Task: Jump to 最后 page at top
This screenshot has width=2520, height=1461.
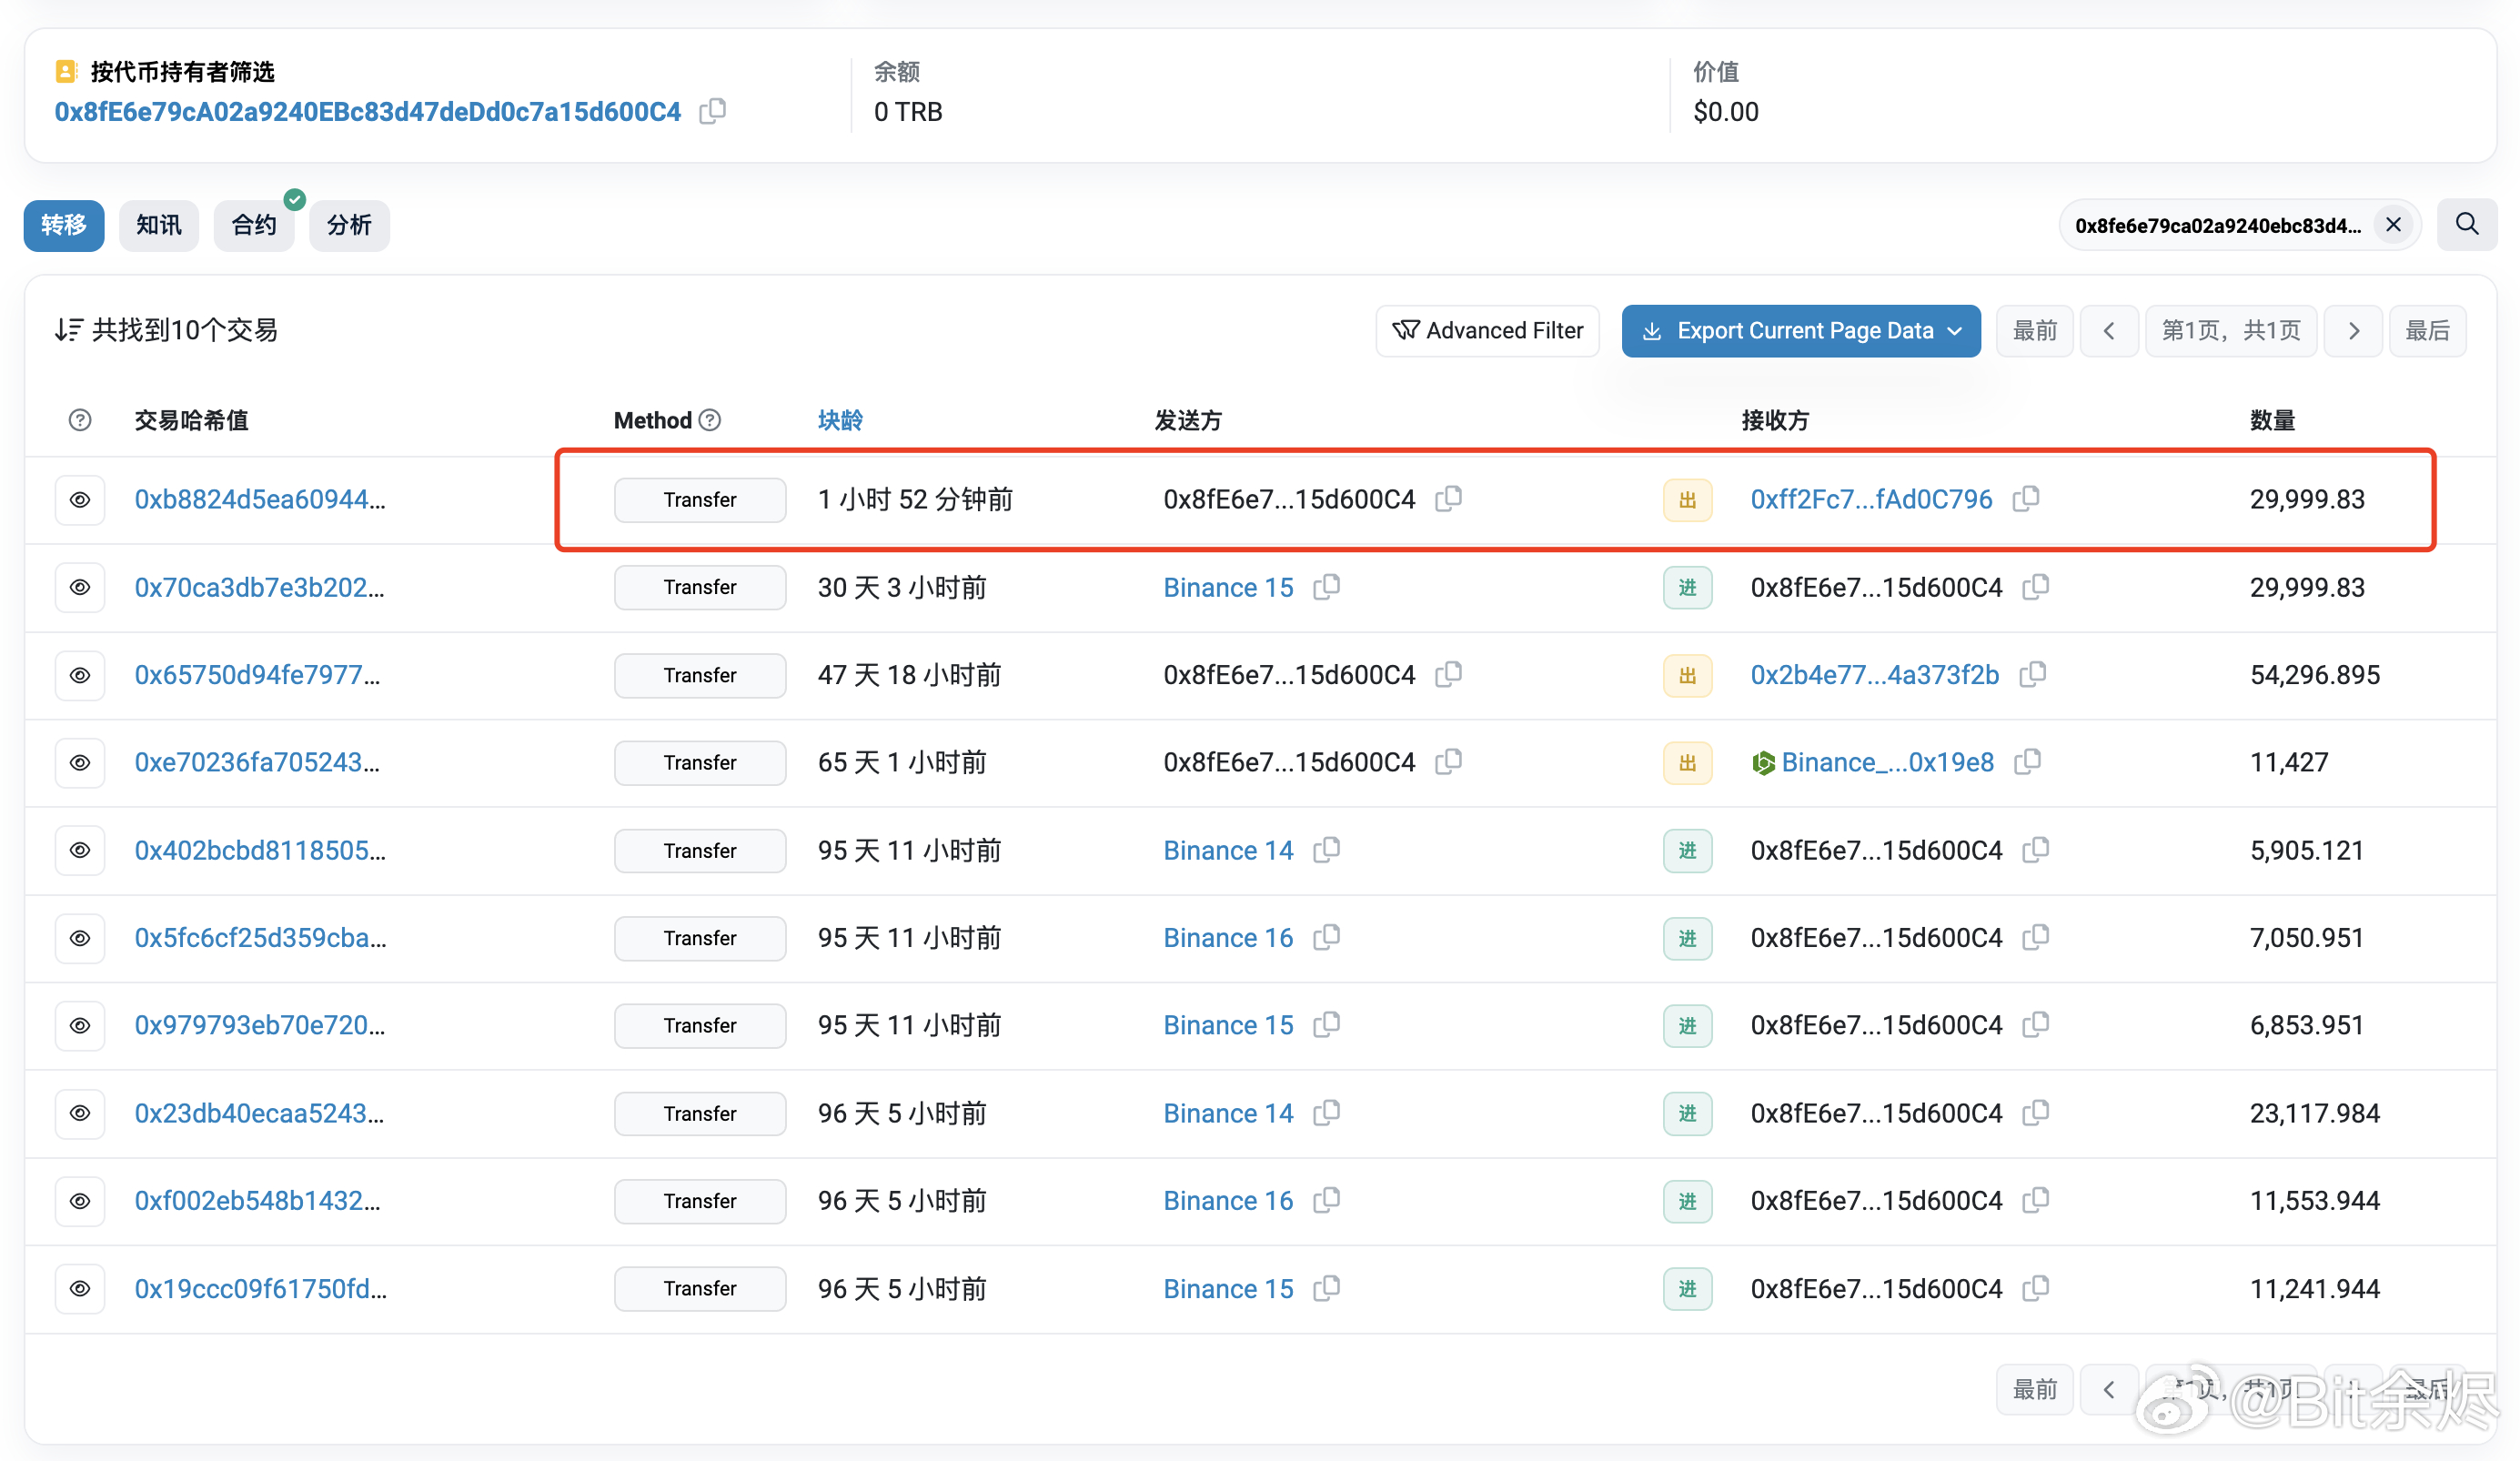Action: (2427, 330)
